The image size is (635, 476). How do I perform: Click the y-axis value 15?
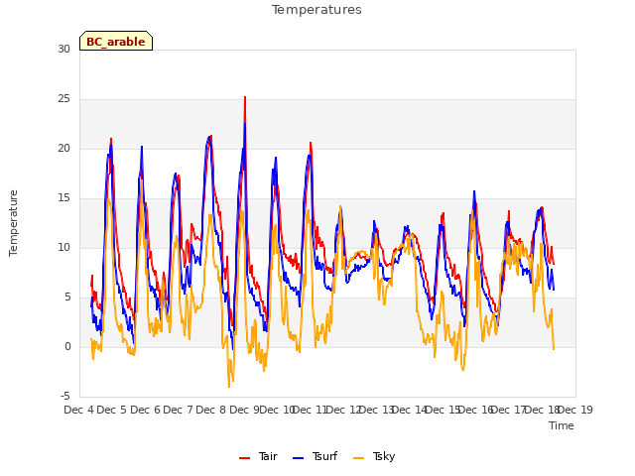pyautogui.click(x=63, y=198)
